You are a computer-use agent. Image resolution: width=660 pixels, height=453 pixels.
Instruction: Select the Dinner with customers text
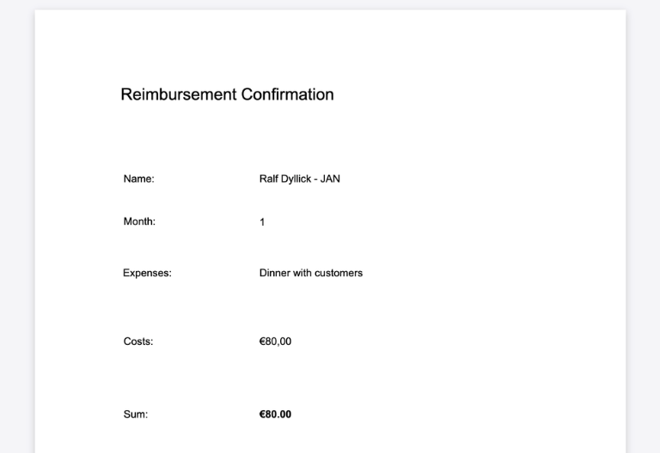[311, 273]
